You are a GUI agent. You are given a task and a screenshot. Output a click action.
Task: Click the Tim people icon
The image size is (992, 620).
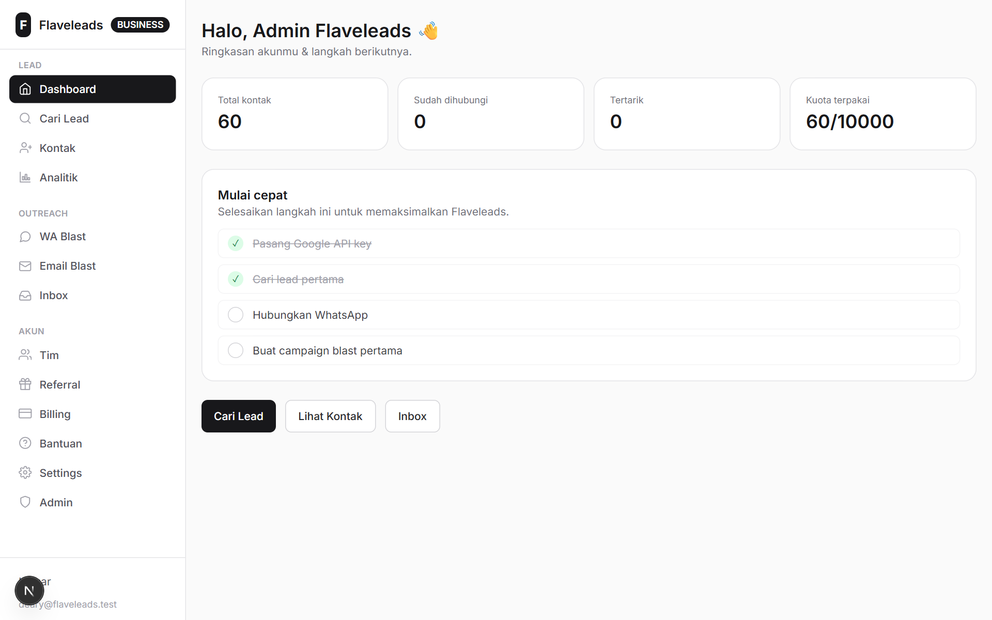coord(25,355)
